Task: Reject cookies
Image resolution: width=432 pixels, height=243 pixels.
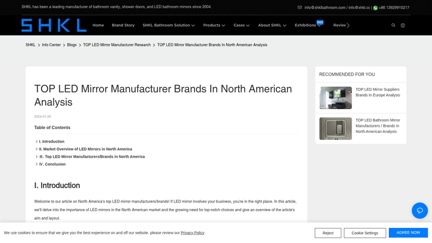Action: 328,233
